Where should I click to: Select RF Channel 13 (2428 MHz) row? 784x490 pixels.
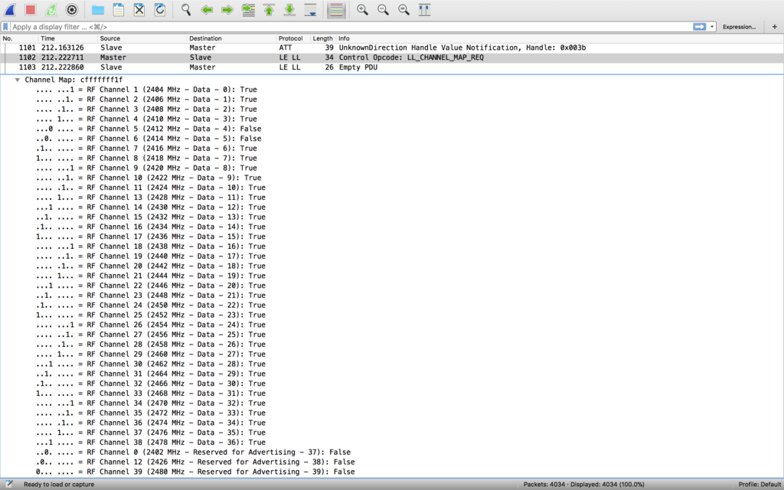[x=151, y=198]
